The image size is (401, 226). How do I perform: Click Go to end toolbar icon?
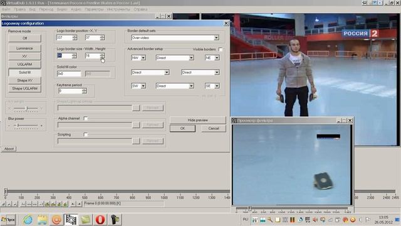[41, 204]
